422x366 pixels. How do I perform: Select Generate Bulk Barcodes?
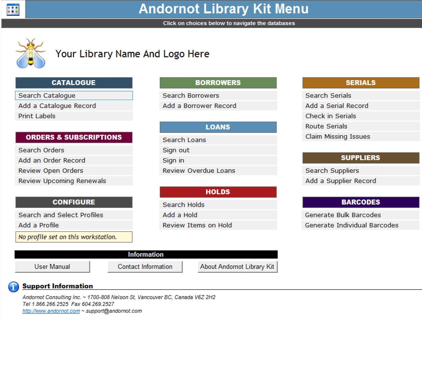(x=361, y=215)
